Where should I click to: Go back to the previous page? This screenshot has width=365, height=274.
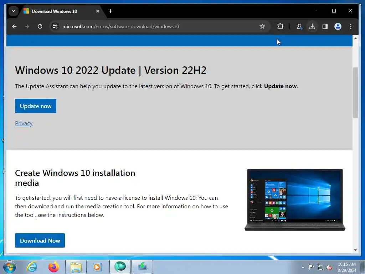[x=14, y=26]
